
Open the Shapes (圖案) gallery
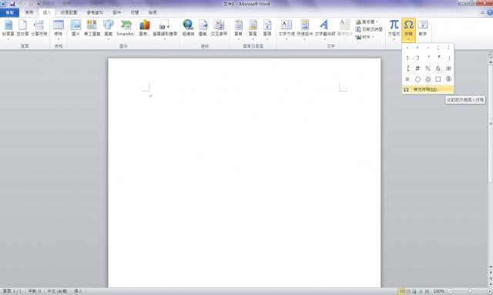[108, 29]
